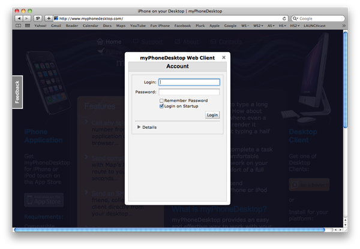The height and width of the screenshot is (249, 360).
Task: Go back with the Safari back arrow
Action: tap(19, 19)
